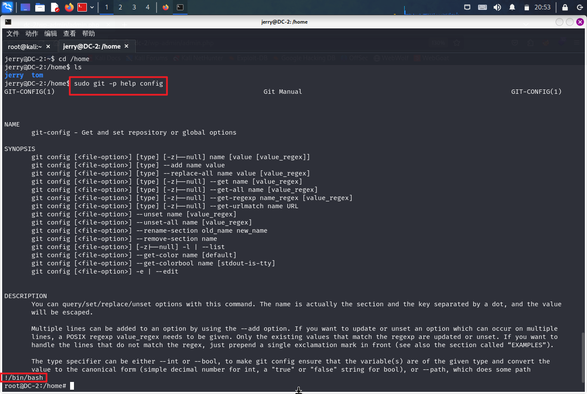Click the 'jerry@DC-2:~$ cd /home' line

tap(47, 59)
